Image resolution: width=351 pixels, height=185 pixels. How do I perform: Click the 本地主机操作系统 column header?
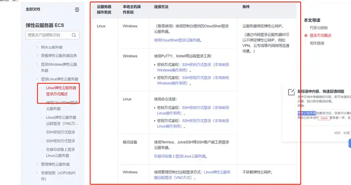[132, 10]
